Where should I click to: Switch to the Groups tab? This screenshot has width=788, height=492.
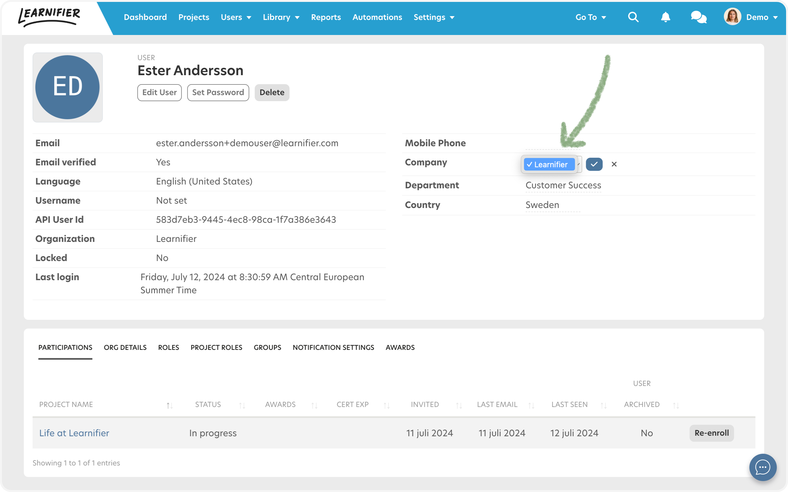click(267, 347)
